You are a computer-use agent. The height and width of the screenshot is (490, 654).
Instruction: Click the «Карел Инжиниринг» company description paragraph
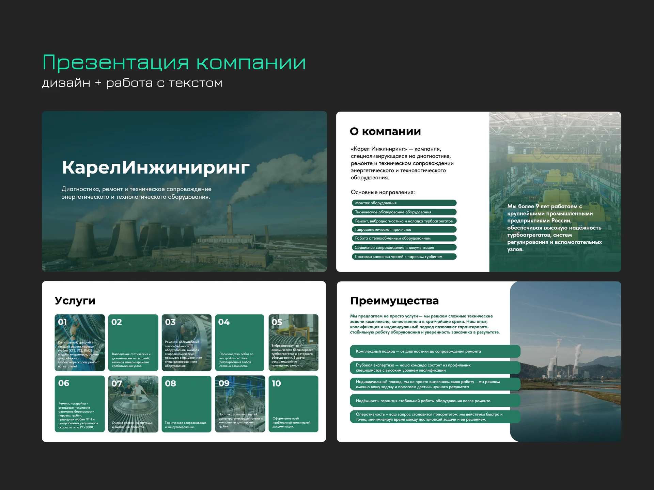pos(402,163)
